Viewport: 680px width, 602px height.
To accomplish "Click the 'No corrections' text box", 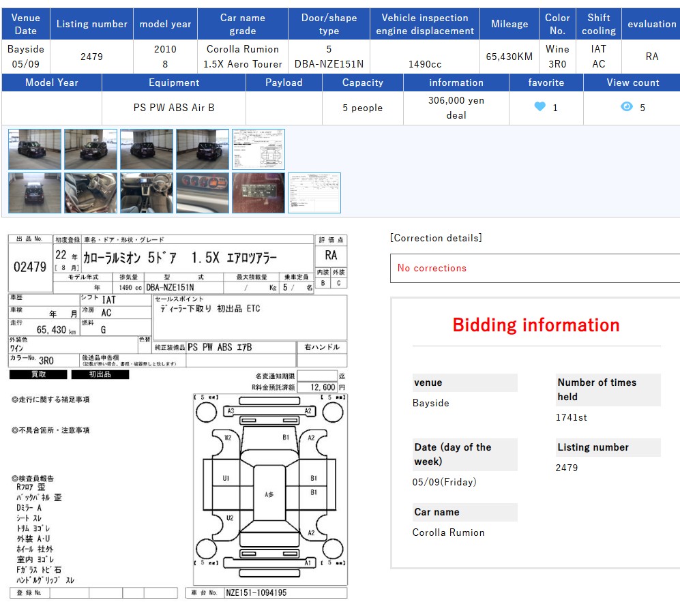I will click(x=535, y=269).
